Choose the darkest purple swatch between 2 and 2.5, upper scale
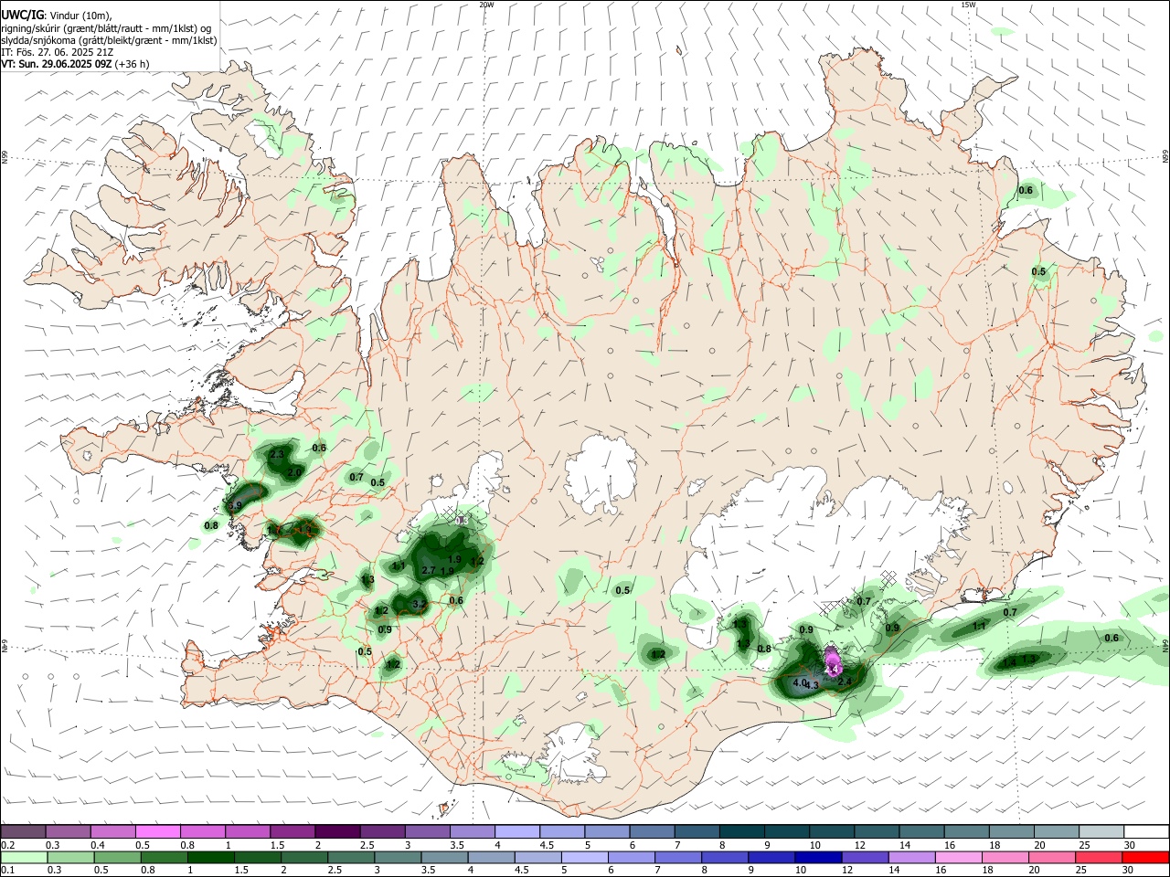Image resolution: width=1170 pixels, height=877 pixels. [x=337, y=831]
